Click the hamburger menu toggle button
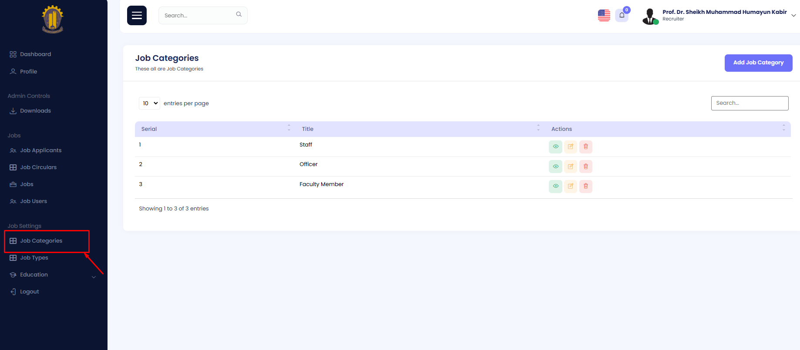Screen dimensions: 800x350 (x=137, y=16)
